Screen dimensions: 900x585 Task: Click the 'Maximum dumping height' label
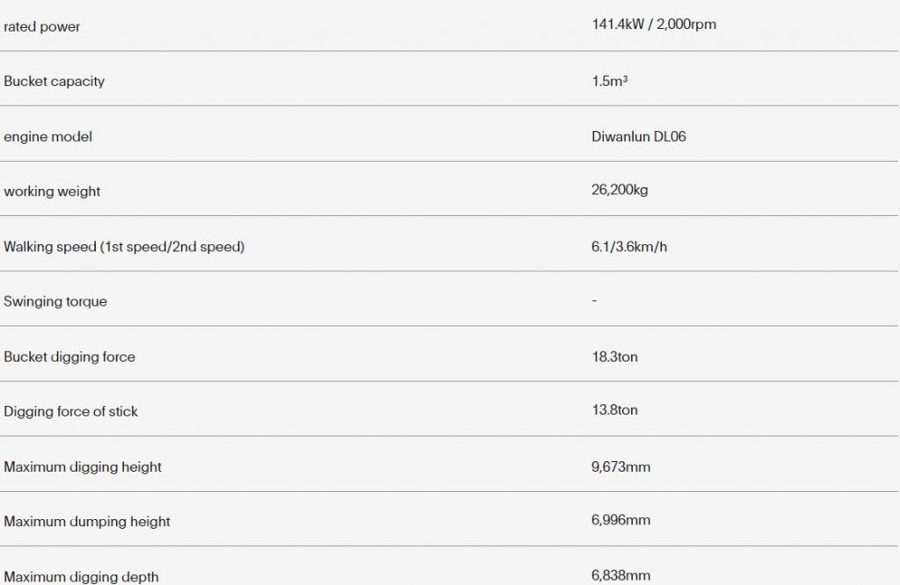point(87,522)
